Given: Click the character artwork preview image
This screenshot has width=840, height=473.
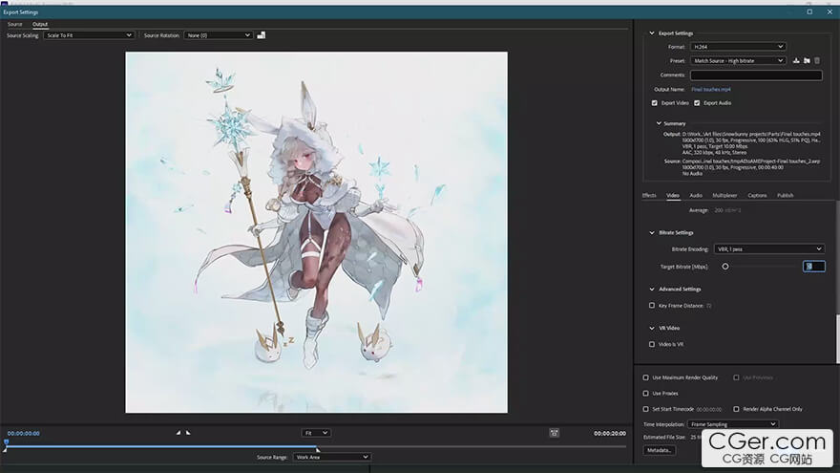Looking at the screenshot, I should point(316,232).
